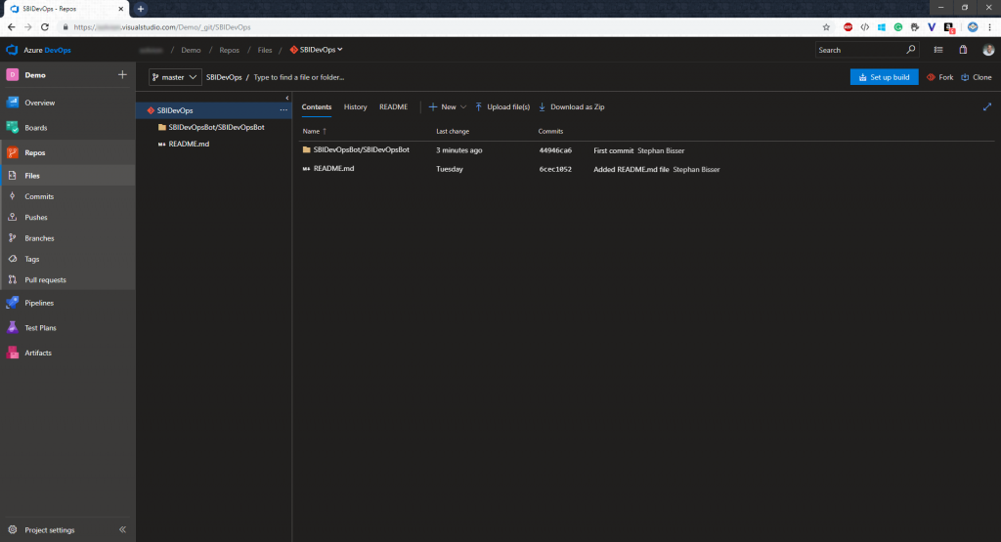Click the New button
The width and height of the screenshot is (1001, 542).
(443, 107)
